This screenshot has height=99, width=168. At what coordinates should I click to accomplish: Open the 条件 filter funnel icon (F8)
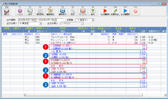[93, 12]
